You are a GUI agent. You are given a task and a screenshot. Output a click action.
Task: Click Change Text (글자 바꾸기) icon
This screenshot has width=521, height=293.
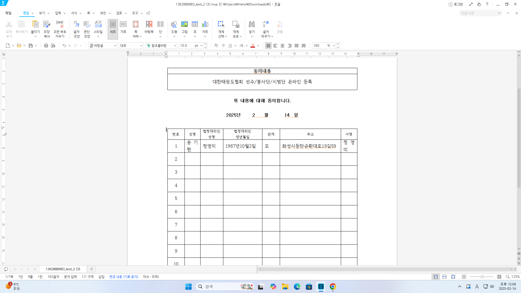(x=266, y=24)
